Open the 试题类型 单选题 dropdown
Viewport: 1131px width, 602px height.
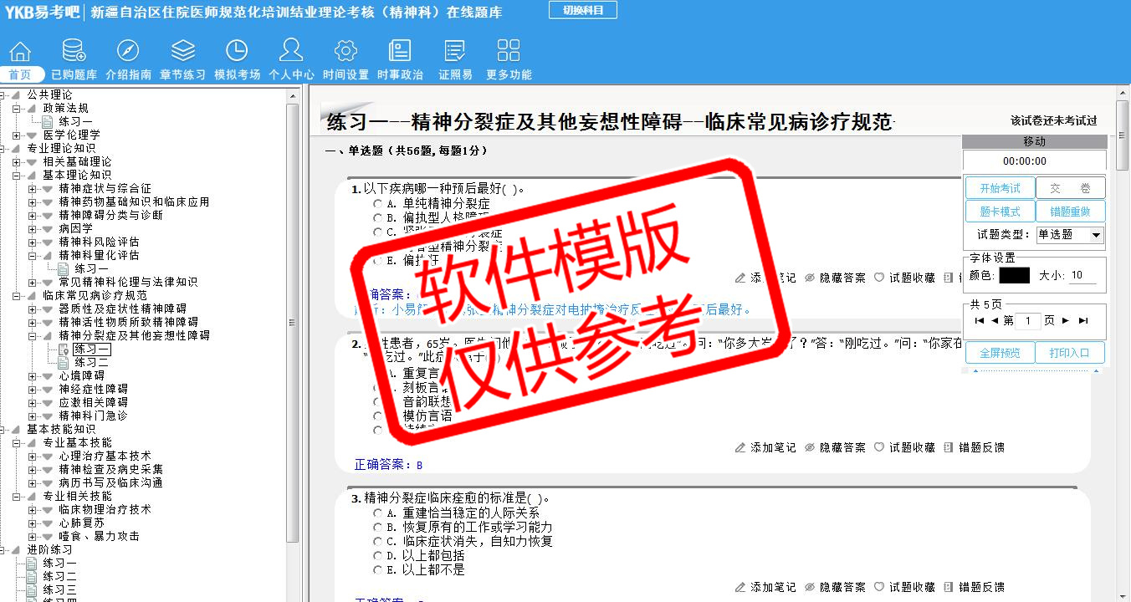(x=1070, y=235)
